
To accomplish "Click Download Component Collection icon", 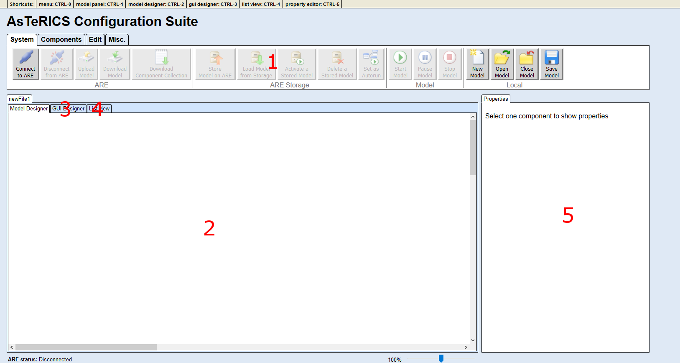I will (x=161, y=64).
